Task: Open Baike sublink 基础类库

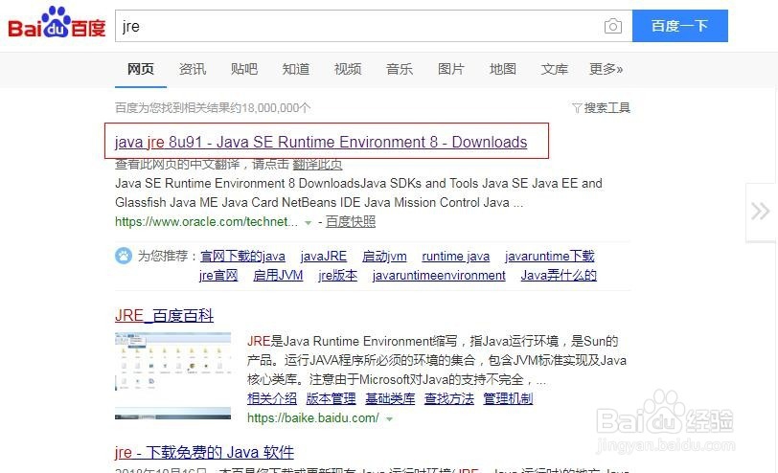Action: (x=390, y=398)
